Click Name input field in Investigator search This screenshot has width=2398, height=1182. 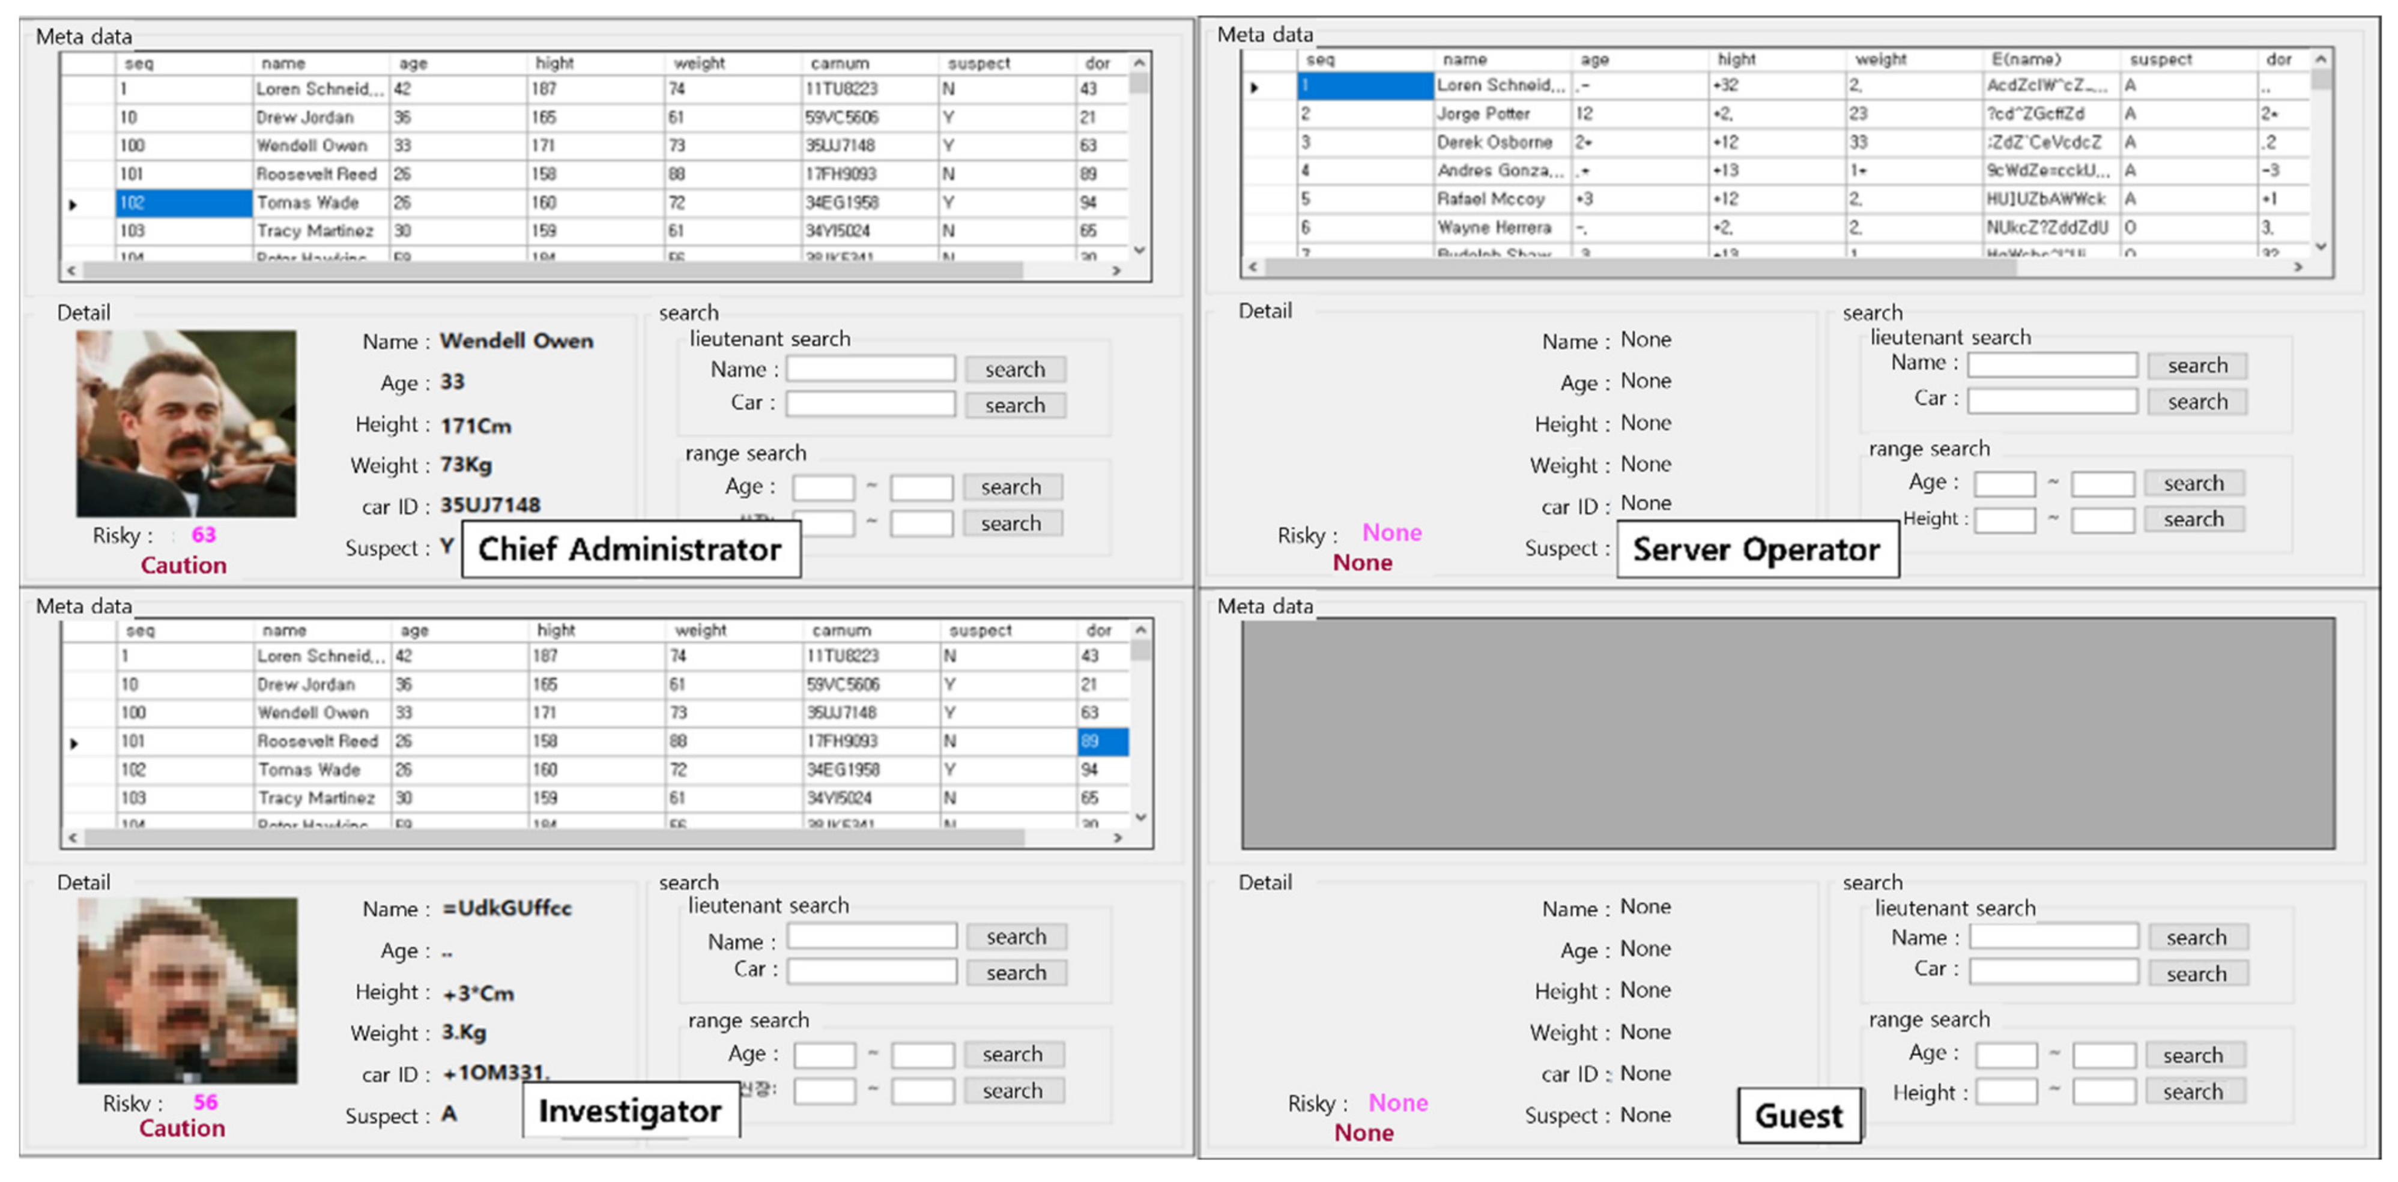point(871,936)
